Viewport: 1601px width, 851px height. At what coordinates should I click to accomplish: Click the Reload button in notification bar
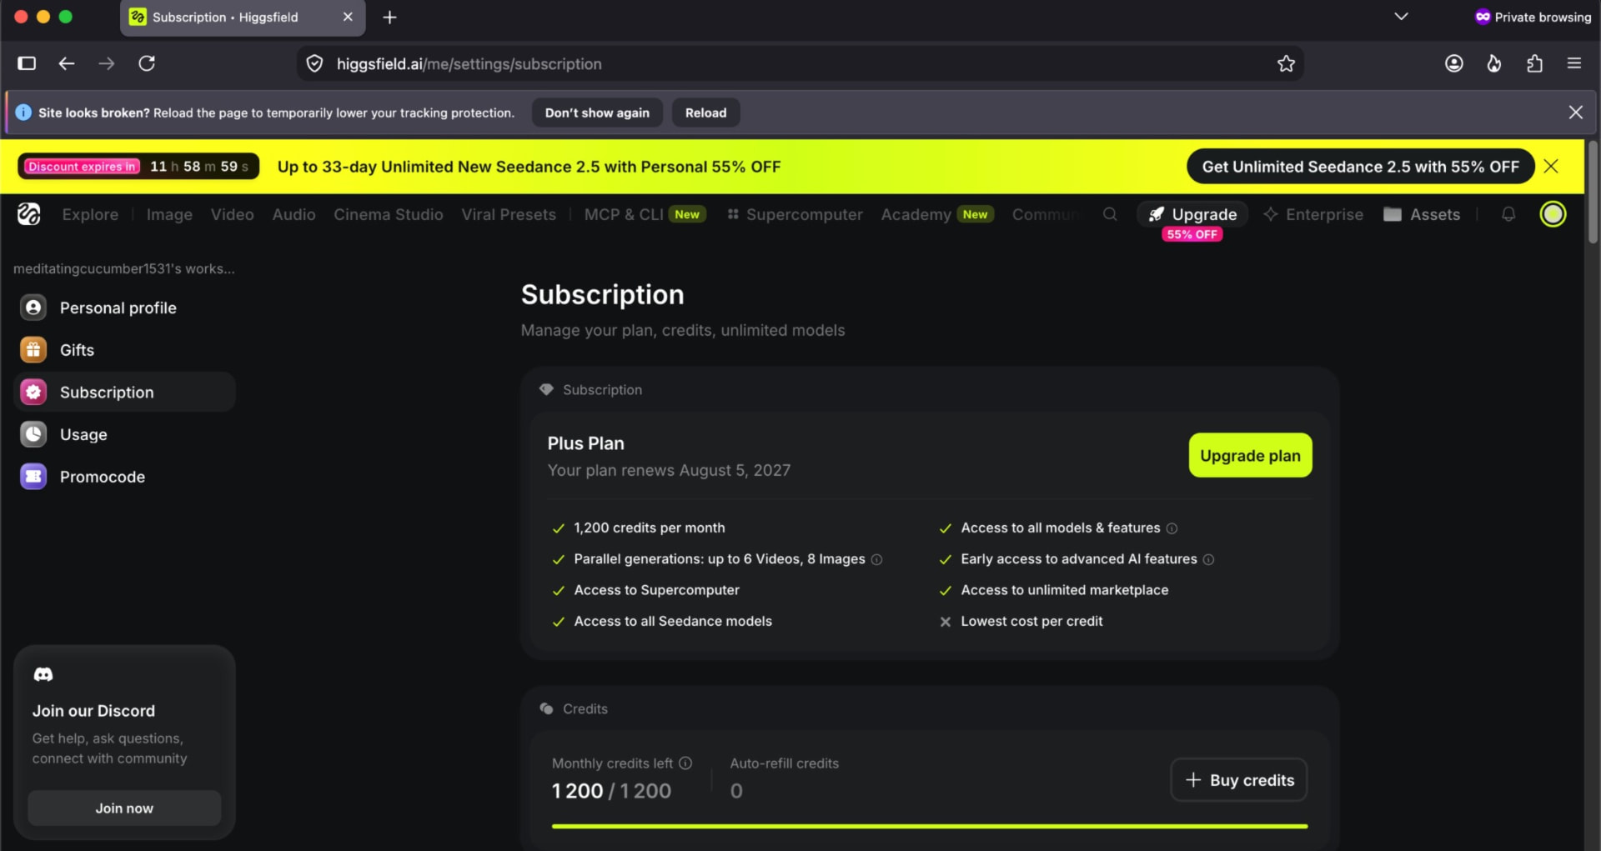point(705,112)
